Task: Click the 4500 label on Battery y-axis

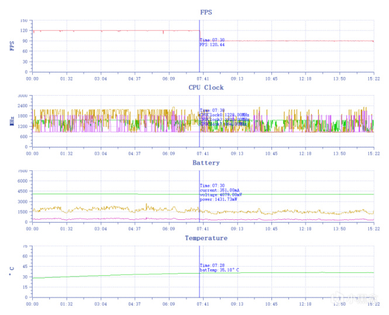Action: pos(23,191)
